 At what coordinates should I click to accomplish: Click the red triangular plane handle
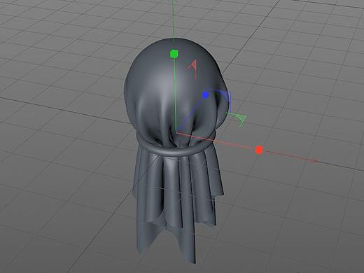pos(192,69)
